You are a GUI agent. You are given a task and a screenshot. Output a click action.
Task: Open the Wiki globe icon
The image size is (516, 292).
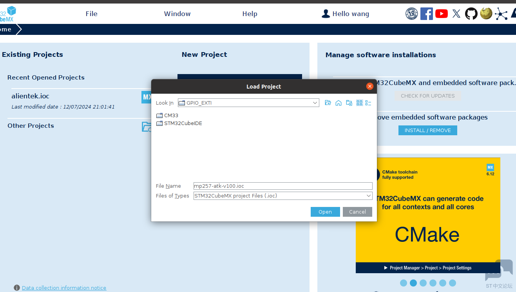coord(486,14)
